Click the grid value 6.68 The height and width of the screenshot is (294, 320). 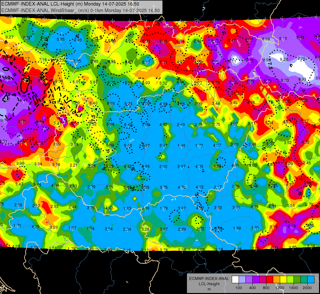[x=266, y=39]
